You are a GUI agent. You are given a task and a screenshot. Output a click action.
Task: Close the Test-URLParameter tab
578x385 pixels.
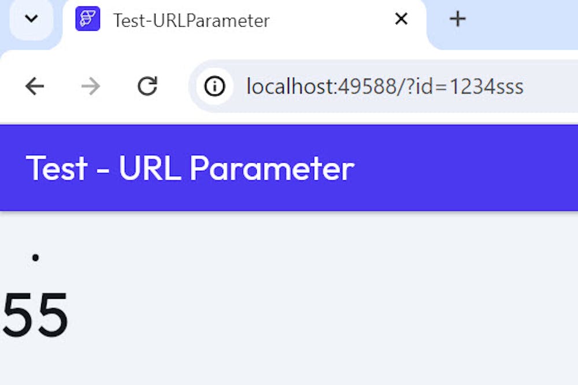tap(401, 19)
